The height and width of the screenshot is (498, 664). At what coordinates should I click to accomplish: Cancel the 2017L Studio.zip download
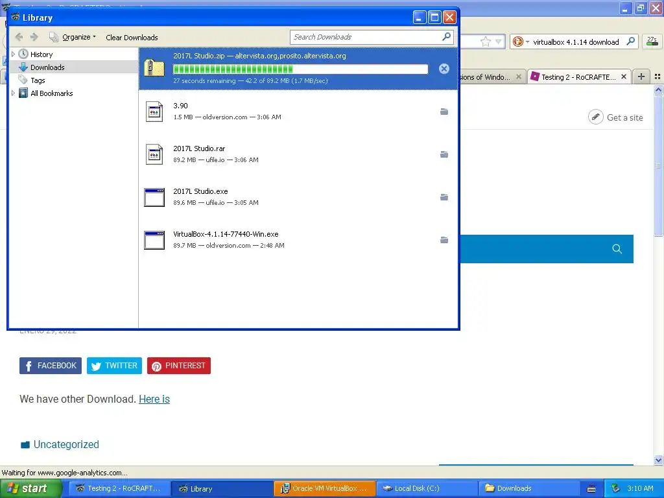tap(444, 69)
